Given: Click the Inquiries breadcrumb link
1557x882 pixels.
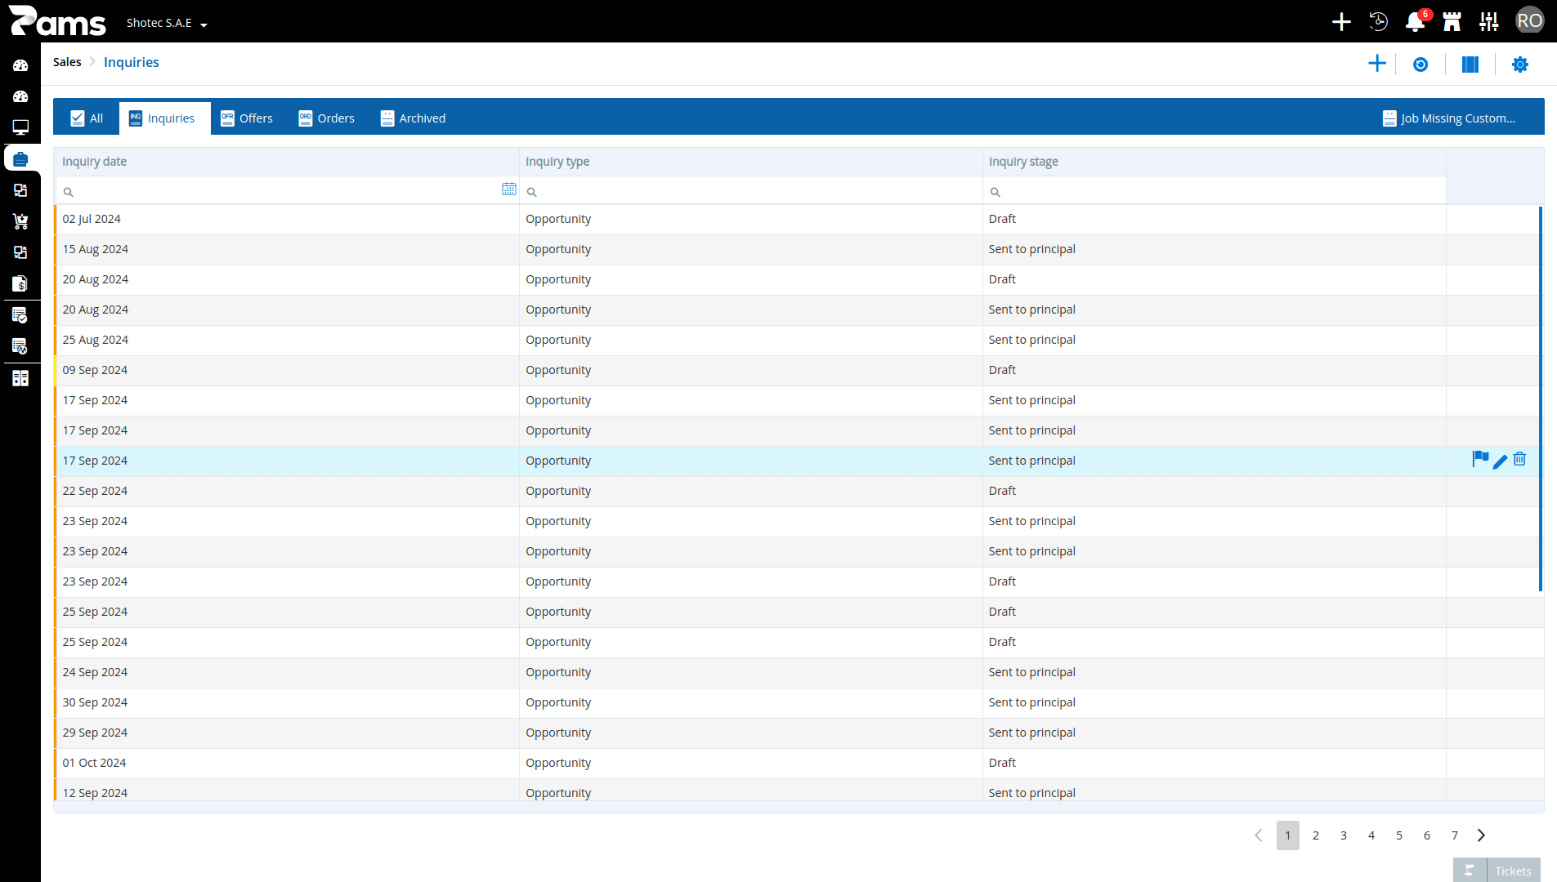Looking at the screenshot, I should tap(132, 62).
